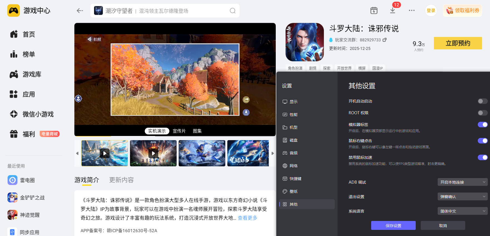
Task: Open the downloads icon with badge 12
Action: [x=393, y=11]
